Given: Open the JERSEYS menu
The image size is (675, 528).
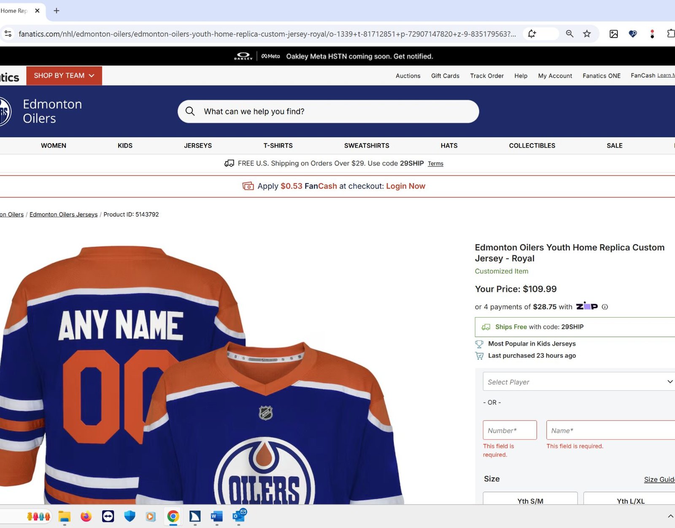Looking at the screenshot, I should pyautogui.click(x=198, y=145).
